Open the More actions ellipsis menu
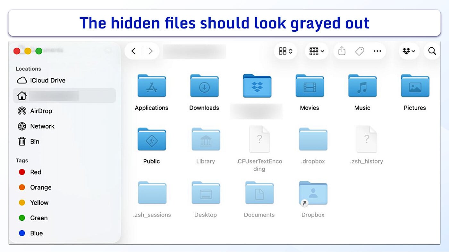449x252 pixels. coord(377,51)
